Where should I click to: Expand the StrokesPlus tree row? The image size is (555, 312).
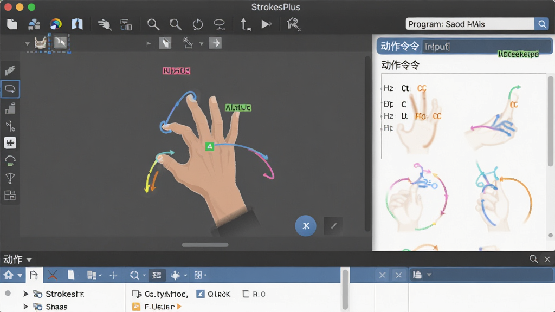pyautogui.click(x=25, y=294)
